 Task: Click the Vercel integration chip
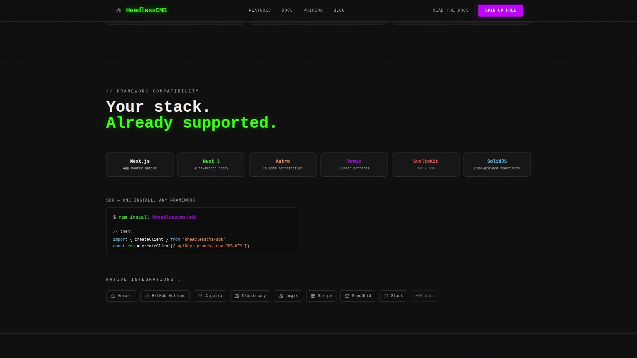121,296
